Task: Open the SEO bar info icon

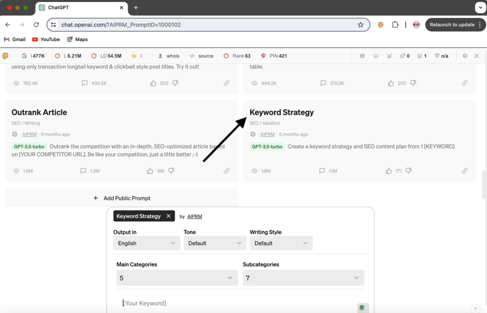Action: pyautogui.click(x=362, y=56)
